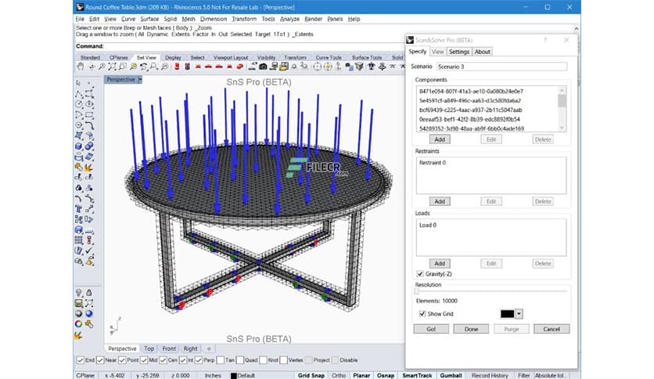Click Add under Restraints
The image size is (654, 379).
coord(440,201)
